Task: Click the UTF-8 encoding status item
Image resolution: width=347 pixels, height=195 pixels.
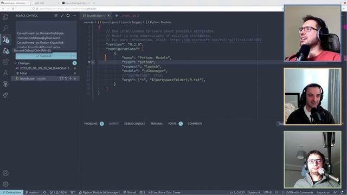Action: pos(267,193)
